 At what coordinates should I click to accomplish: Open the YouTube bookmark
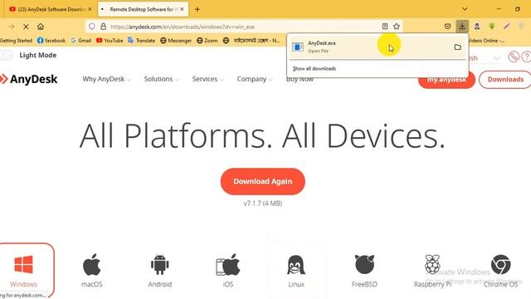coord(110,41)
